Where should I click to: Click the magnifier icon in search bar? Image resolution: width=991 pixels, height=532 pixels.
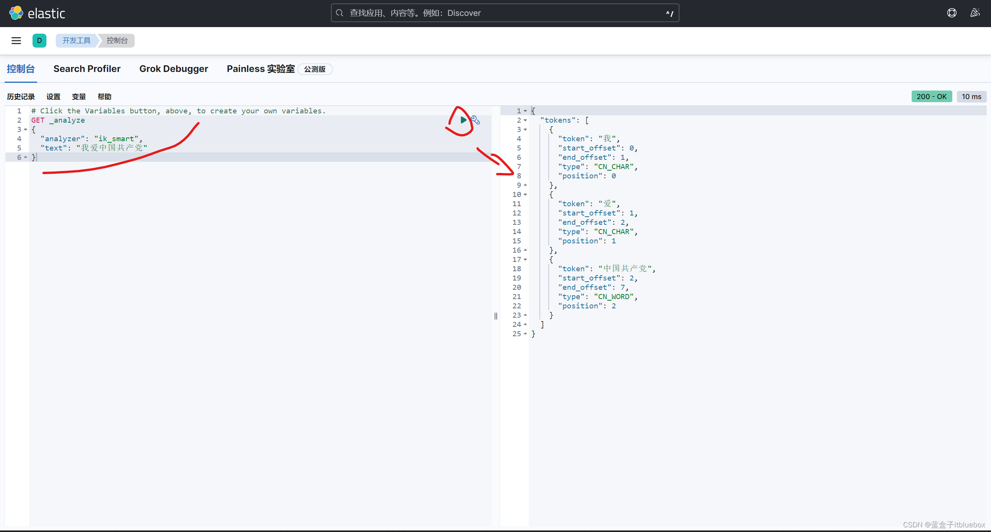(339, 13)
